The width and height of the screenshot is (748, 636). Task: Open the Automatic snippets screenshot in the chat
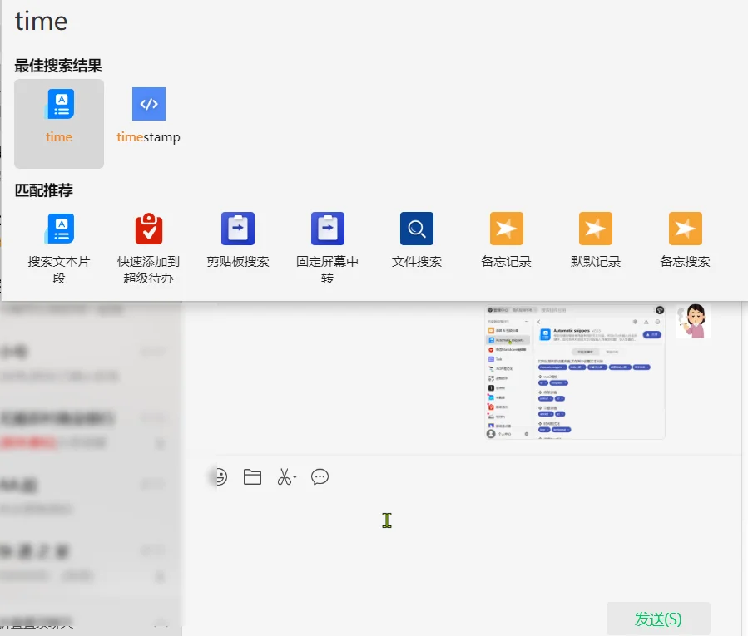(574, 372)
